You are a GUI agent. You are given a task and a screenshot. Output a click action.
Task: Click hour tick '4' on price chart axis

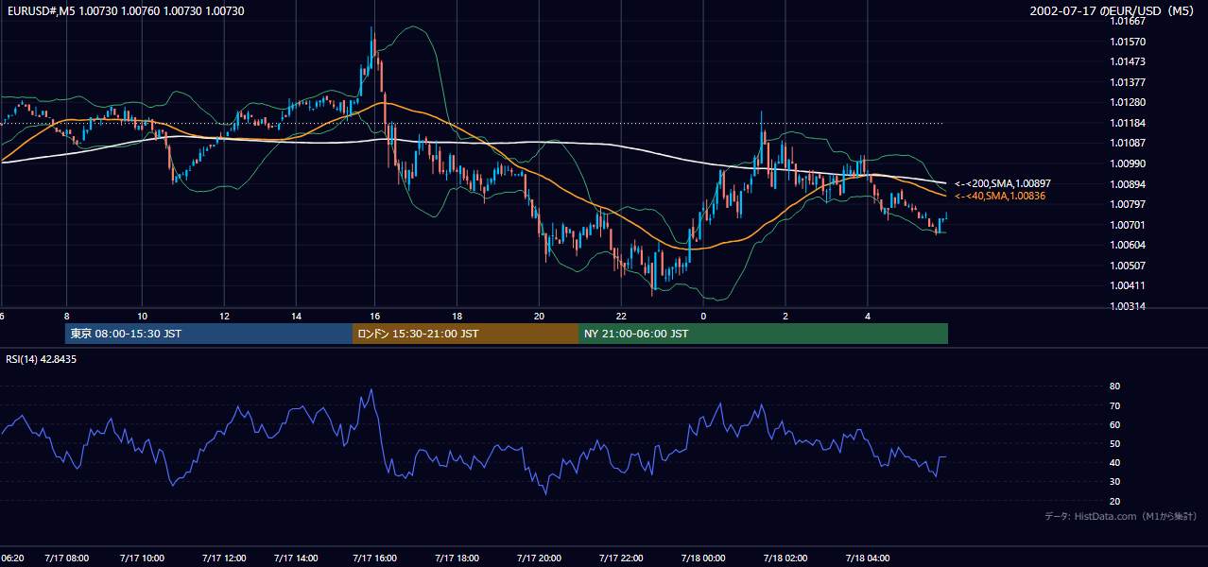(x=868, y=316)
